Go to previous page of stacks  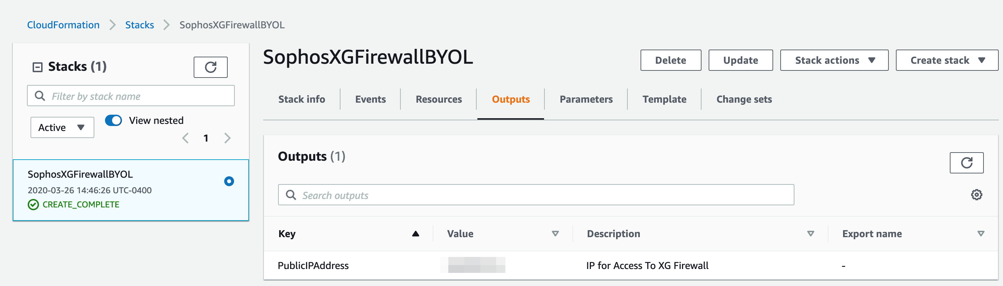coord(185,138)
